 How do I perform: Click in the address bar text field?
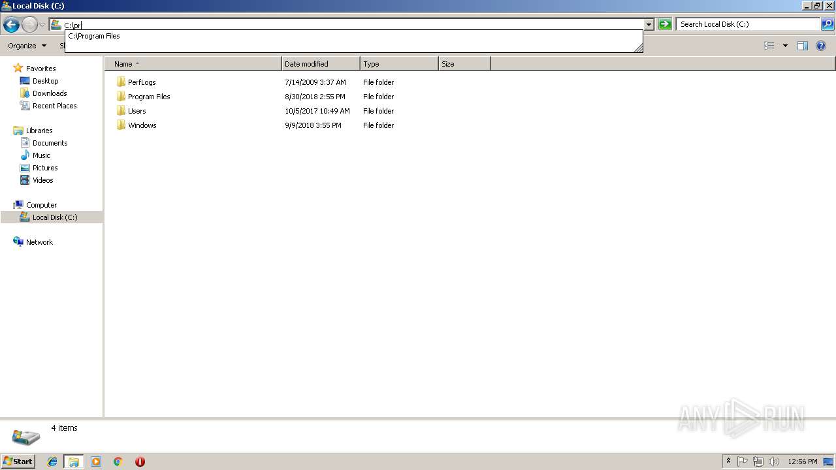353,25
